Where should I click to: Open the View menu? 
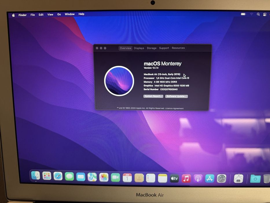50,14
